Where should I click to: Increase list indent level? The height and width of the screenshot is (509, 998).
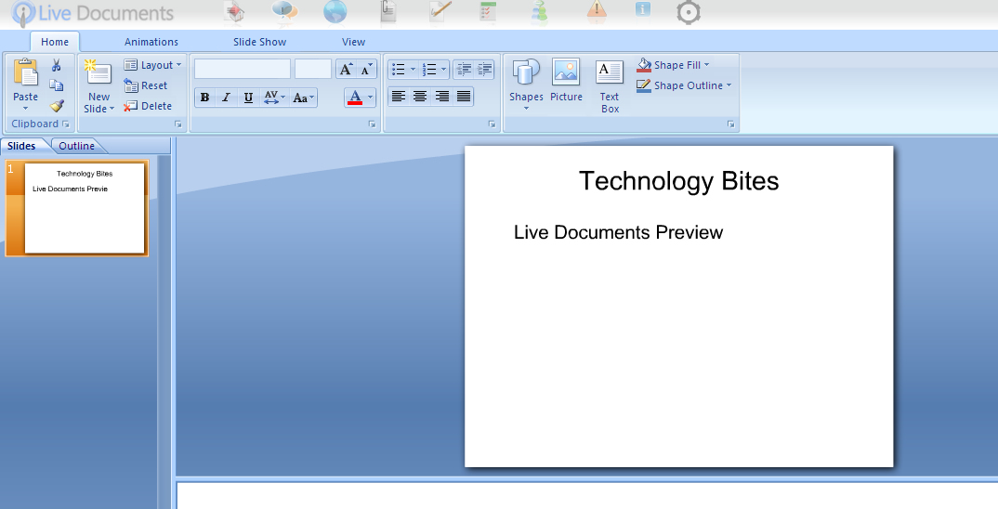[484, 69]
